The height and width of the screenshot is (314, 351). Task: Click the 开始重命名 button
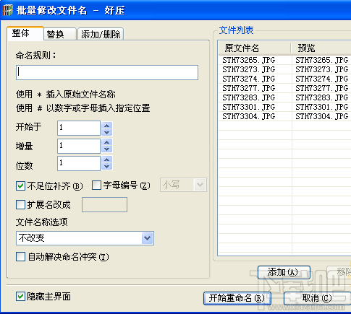[x=237, y=298]
